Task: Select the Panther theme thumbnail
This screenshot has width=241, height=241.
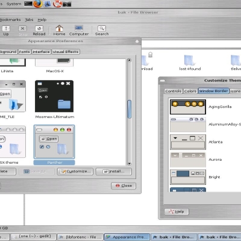Action: pos(54,142)
